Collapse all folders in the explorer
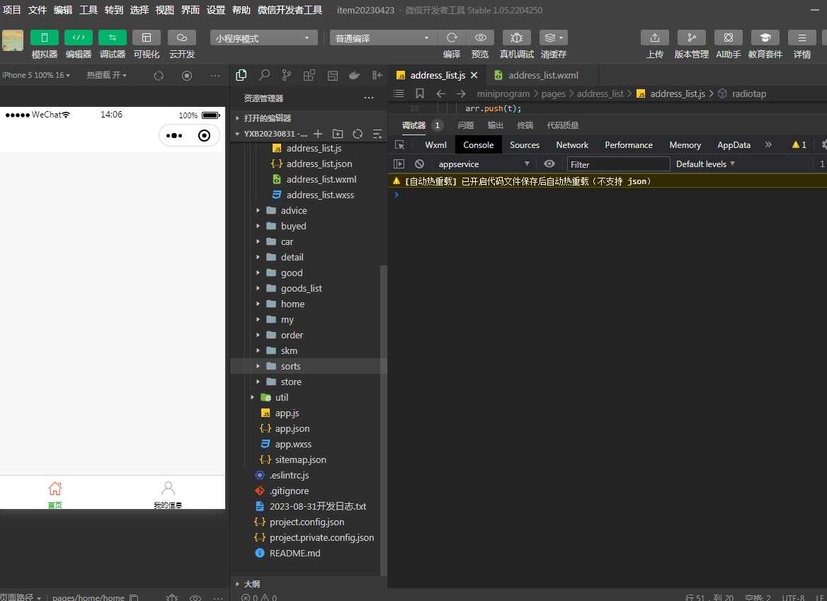The image size is (827, 601). 377,134
